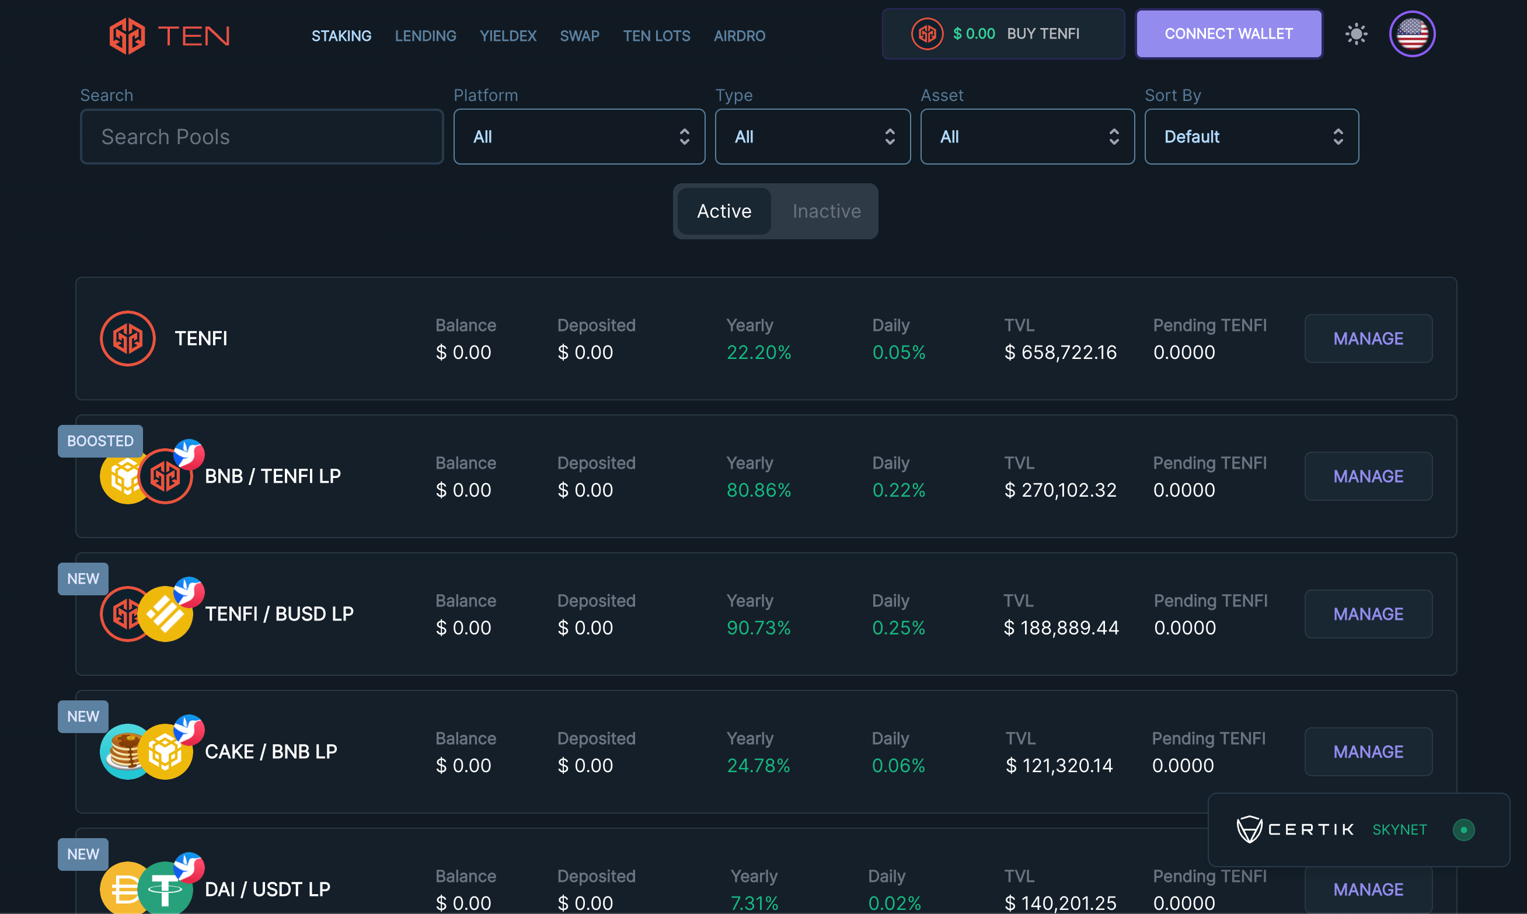Click the DAI / USDT LP pool name
The image size is (1527, 914).
coord(267,889)
